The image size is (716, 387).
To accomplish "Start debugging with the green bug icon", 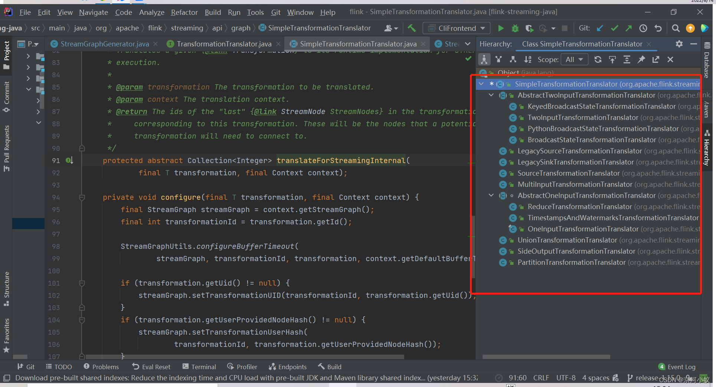I will click(x=515, y=28).
